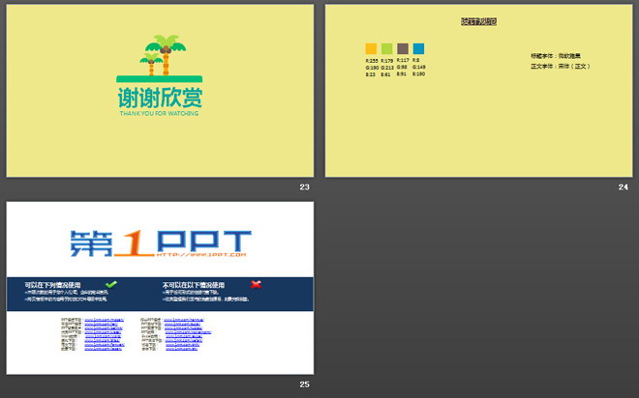Click the 可以在下列情况使用 heading
This screenshot has height=398, width=639.
point(52,285)
